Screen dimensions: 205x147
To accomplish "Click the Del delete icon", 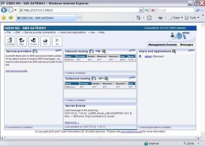I will pyautogui.click(x=57, y=41).
